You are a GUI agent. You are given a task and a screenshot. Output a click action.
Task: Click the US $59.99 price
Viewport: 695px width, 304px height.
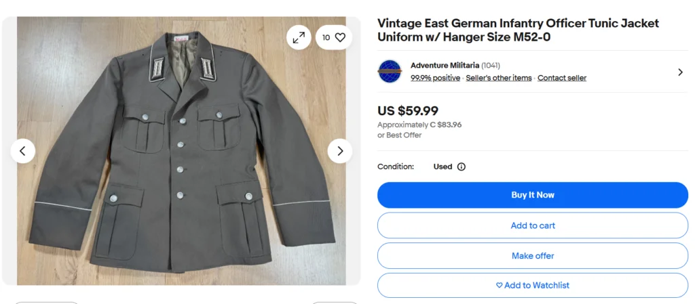click(408, 110)
